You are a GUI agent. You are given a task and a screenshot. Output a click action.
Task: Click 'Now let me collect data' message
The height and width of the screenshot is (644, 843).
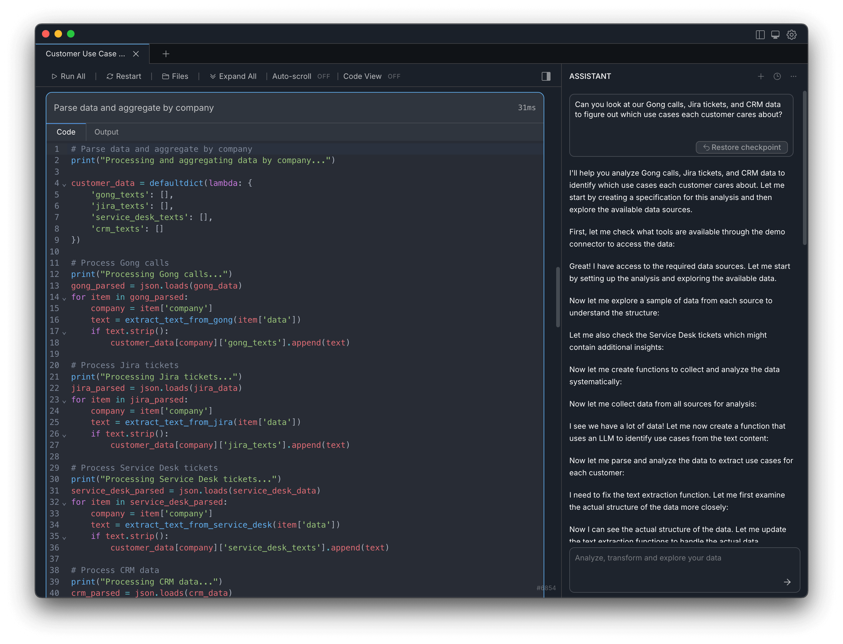click(x=663, y=404)
